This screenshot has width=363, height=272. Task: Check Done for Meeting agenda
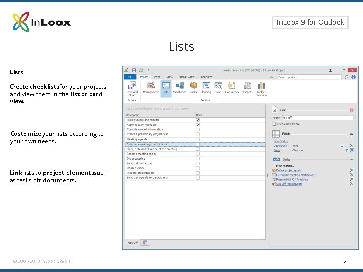[x=198, y=139]
